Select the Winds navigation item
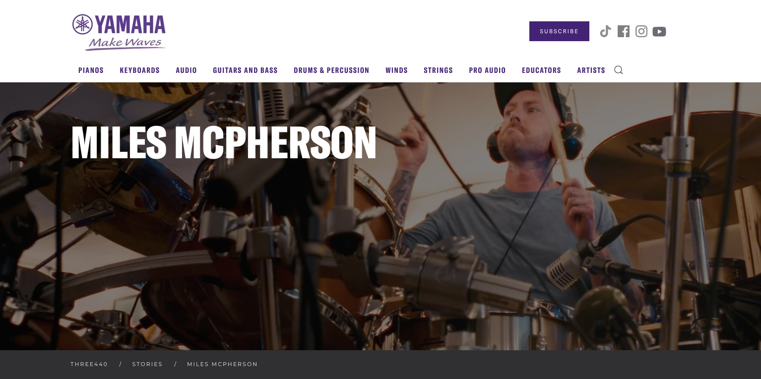The image size is (761, 379). click(396, 70)
